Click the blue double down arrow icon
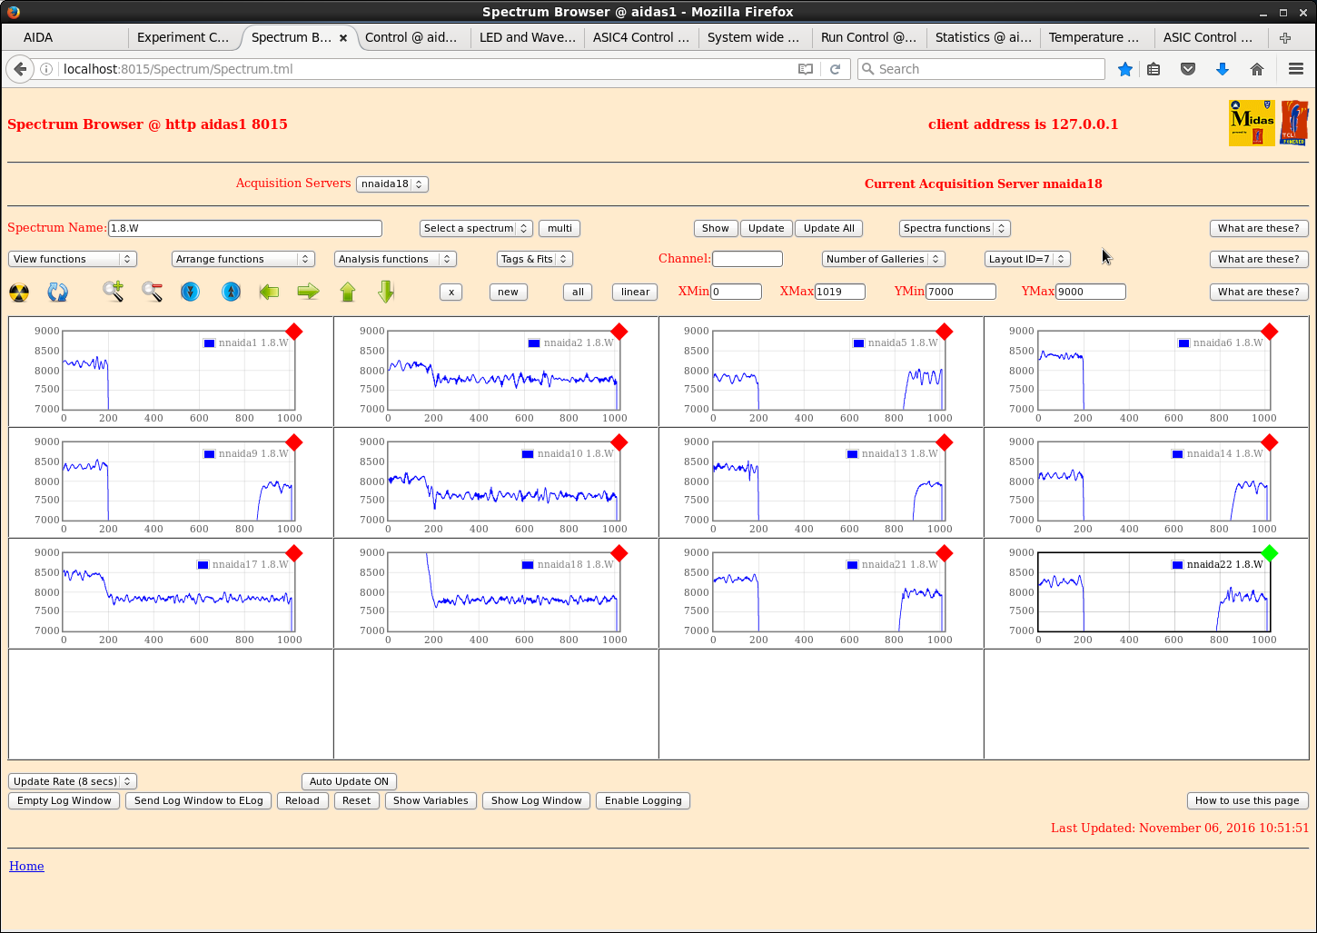The height and width of the screenshot is (933, 1317). pyautogui.click(x=190, y=292)
